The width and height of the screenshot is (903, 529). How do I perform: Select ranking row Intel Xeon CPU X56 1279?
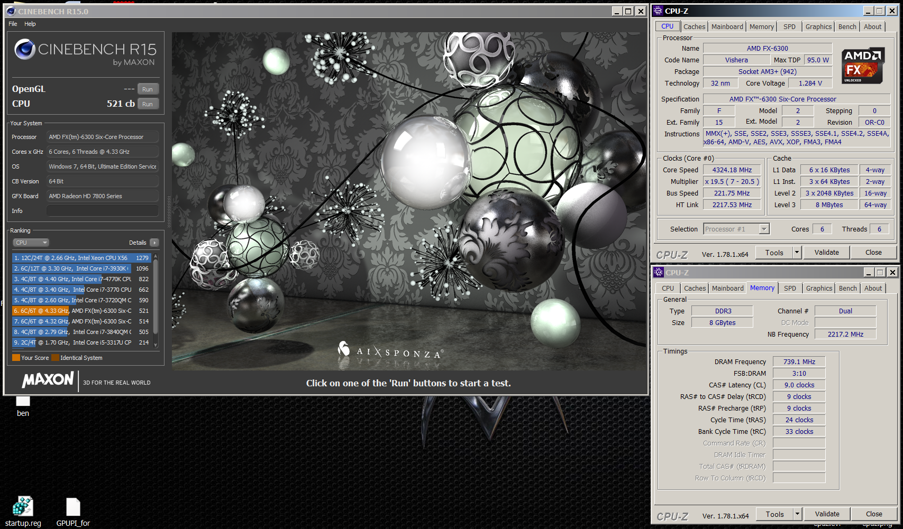pos(81,258)
